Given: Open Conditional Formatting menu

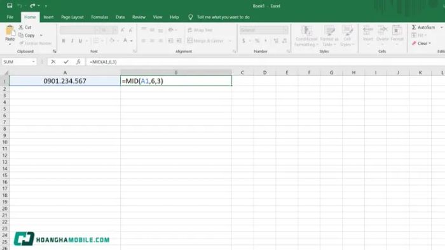Looking at the screenshot, I should 306,36.
